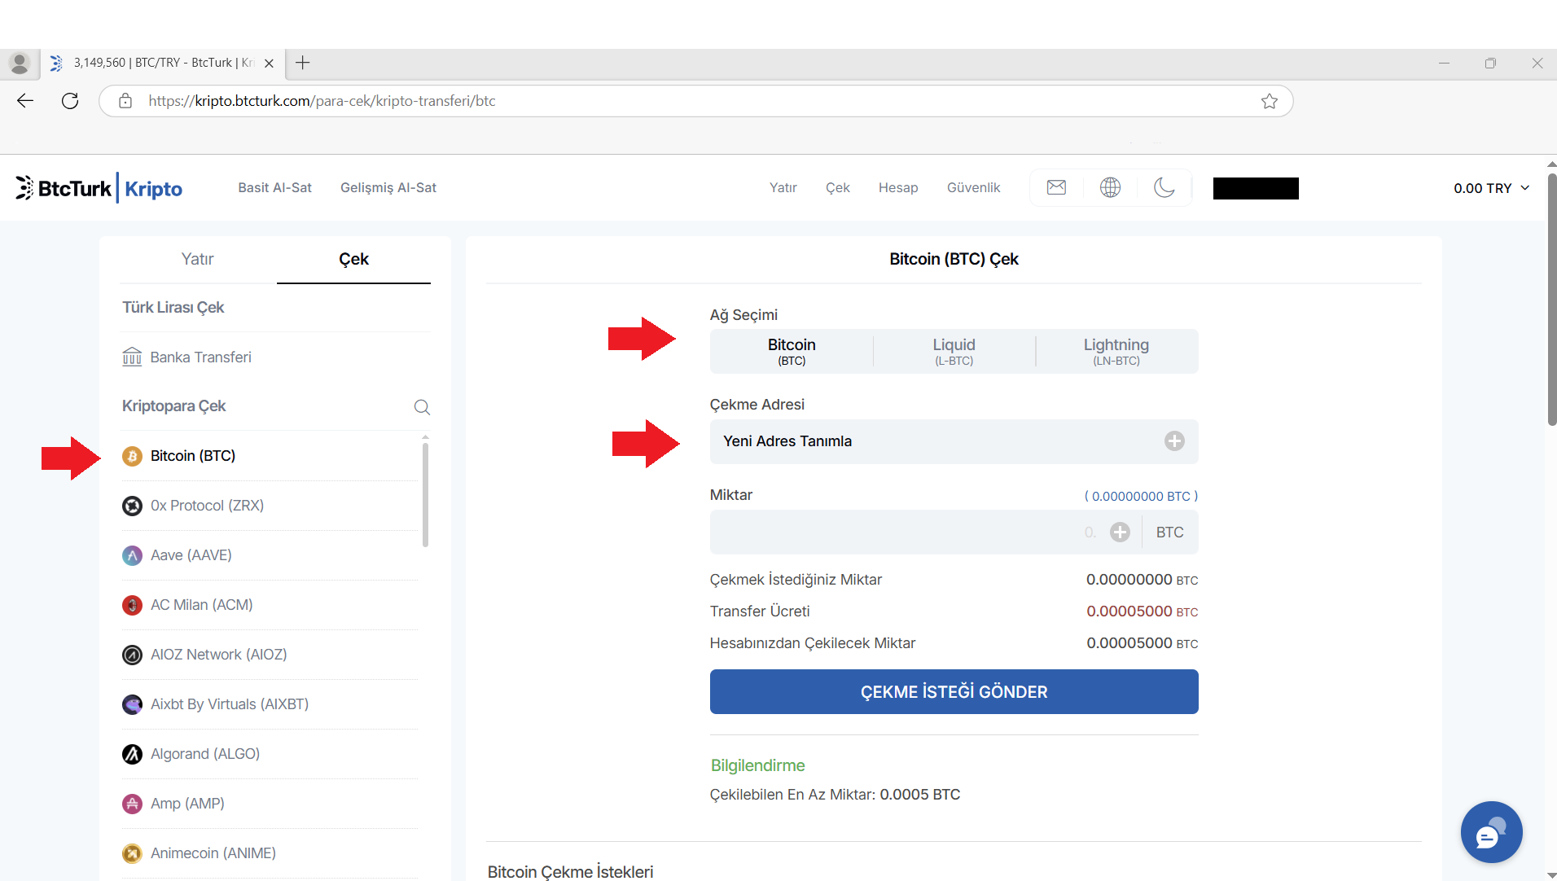
Task: Choose the Lightning (LN-BTC) network
Action: pos(1116,352)
